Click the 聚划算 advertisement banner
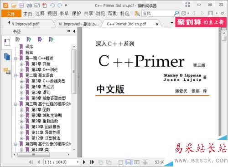Image resolution: width=228 pixels, height=167 pixels. pyautogui.click(x=201, y=22)
